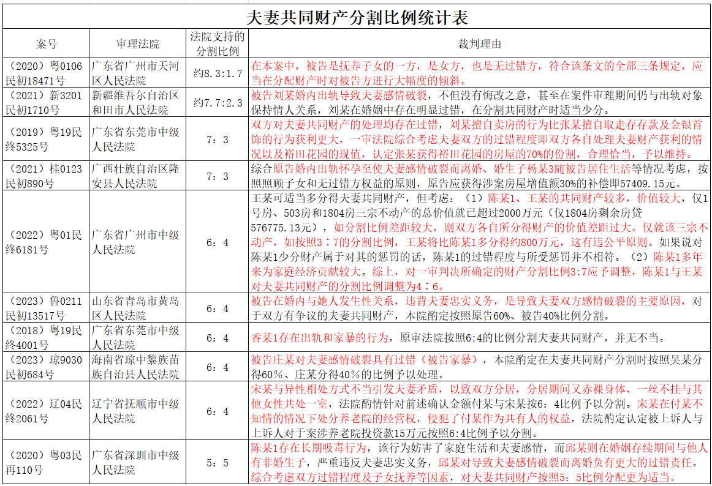
Task: Select the 裁判理由 column header
Action: [480, 44]
